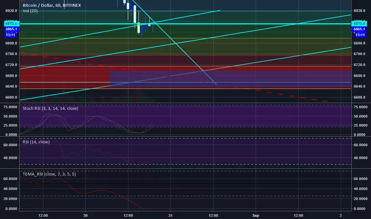Click the 31 date label on time axis

170,215
